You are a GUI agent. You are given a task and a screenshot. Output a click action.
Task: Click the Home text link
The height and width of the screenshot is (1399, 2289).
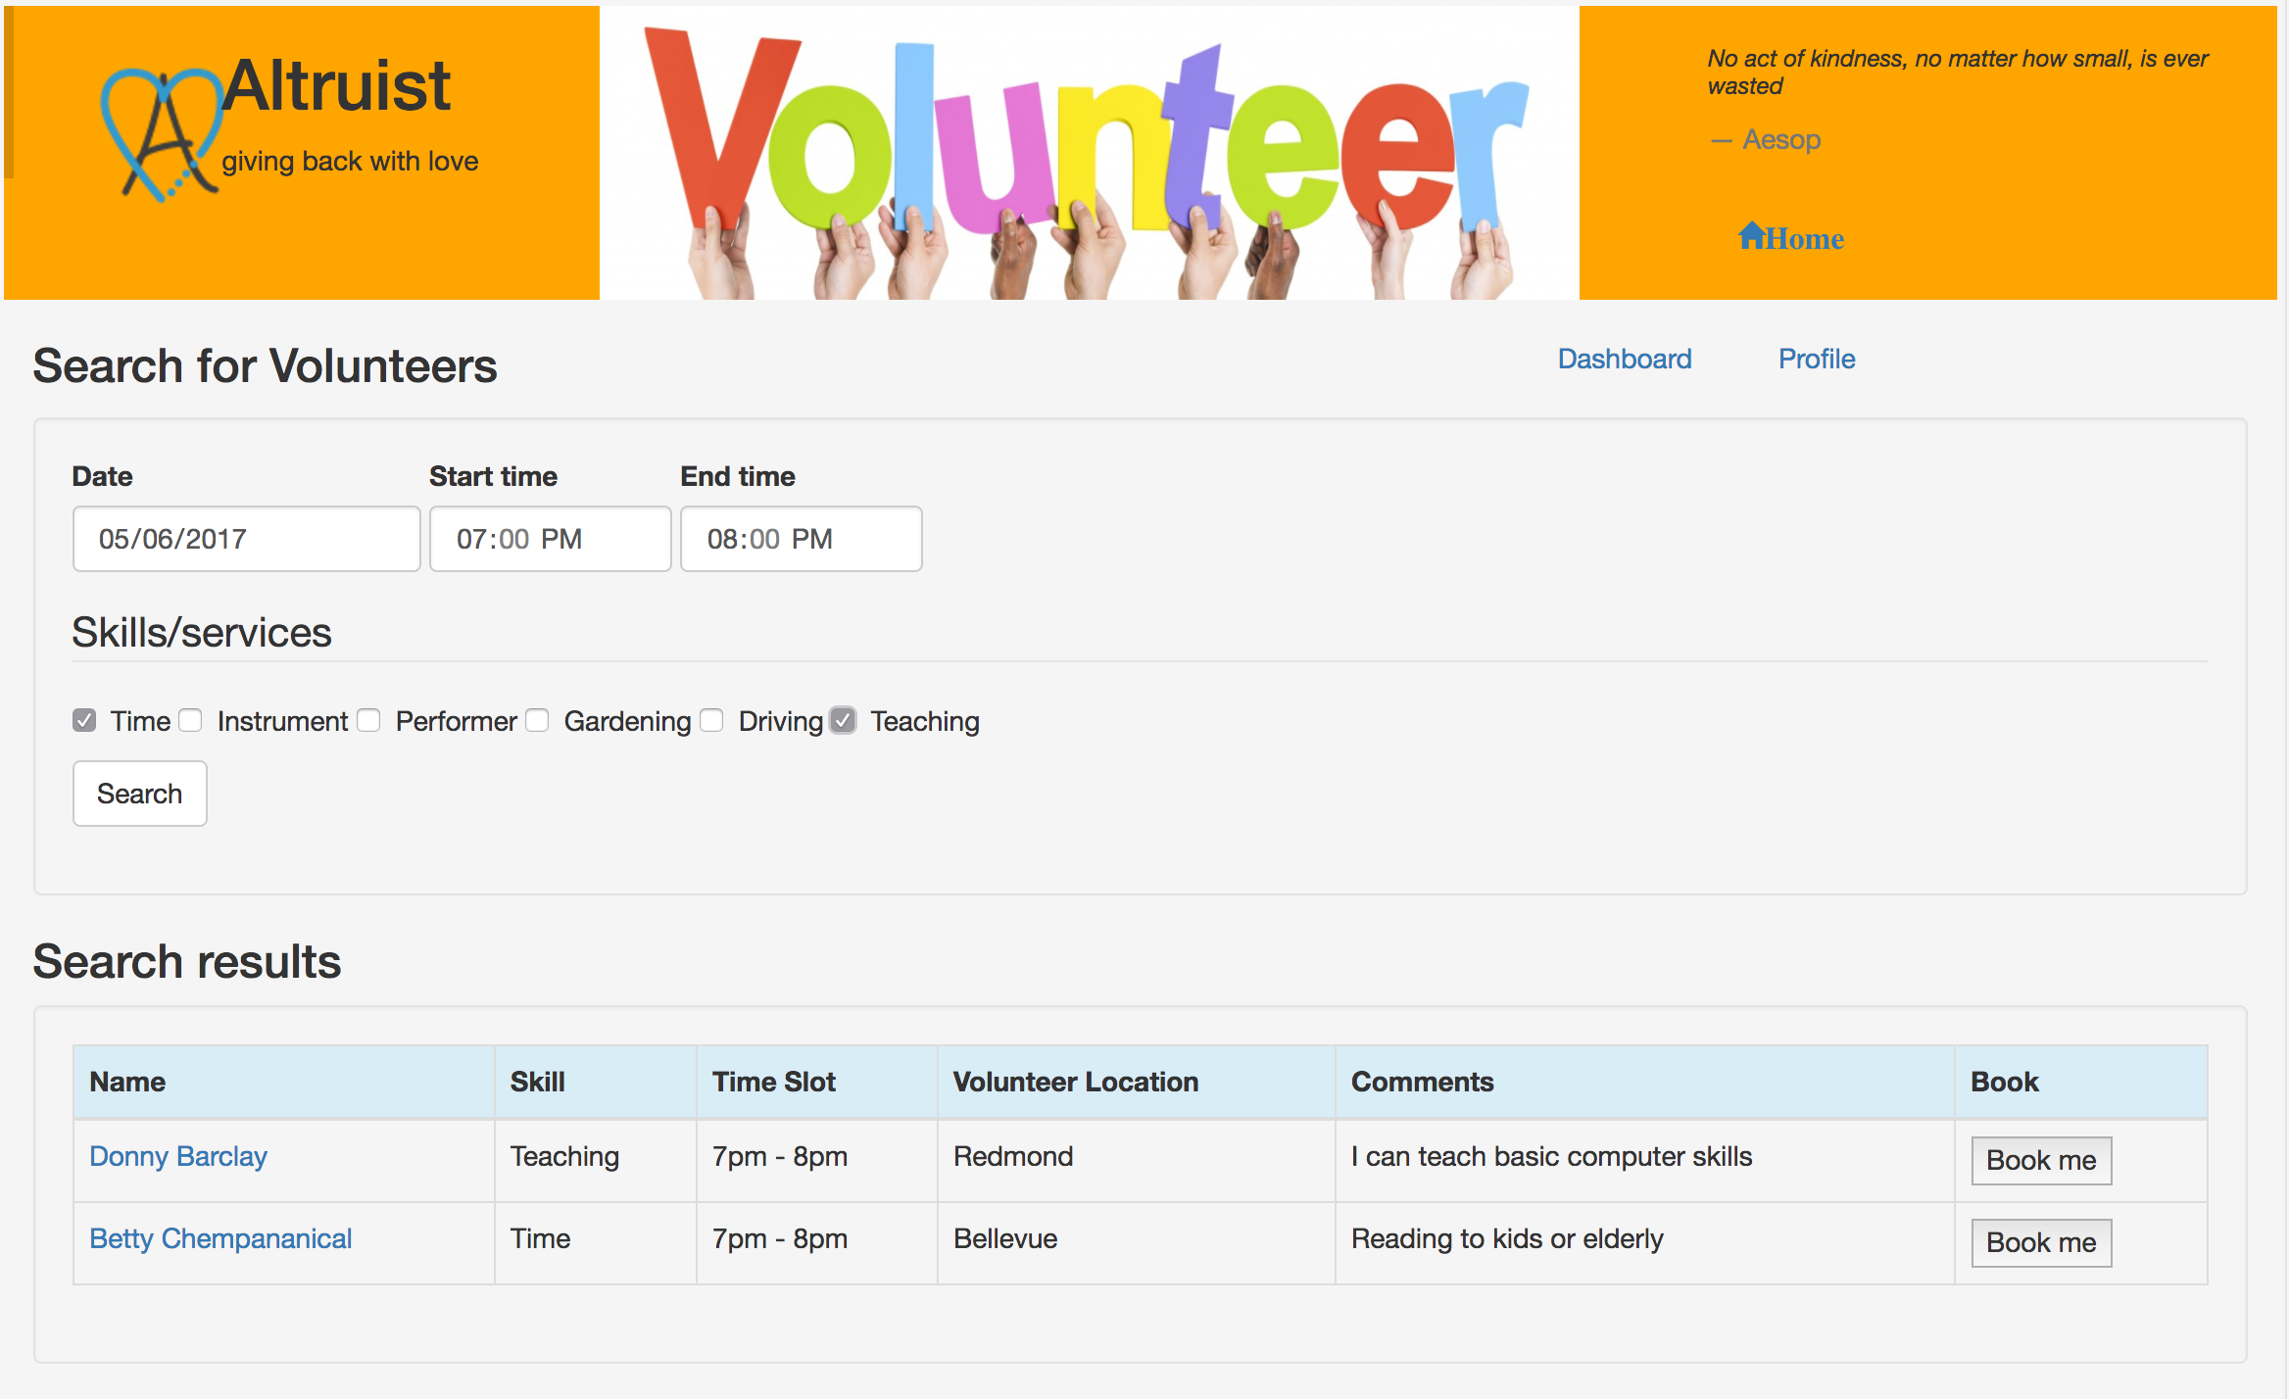point(1805,239)
